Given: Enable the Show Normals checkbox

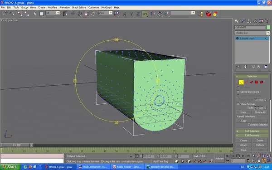Looking at the screenshot, I should click(238, 104).
